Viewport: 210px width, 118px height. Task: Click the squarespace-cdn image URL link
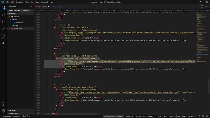[x=132, y=33]
